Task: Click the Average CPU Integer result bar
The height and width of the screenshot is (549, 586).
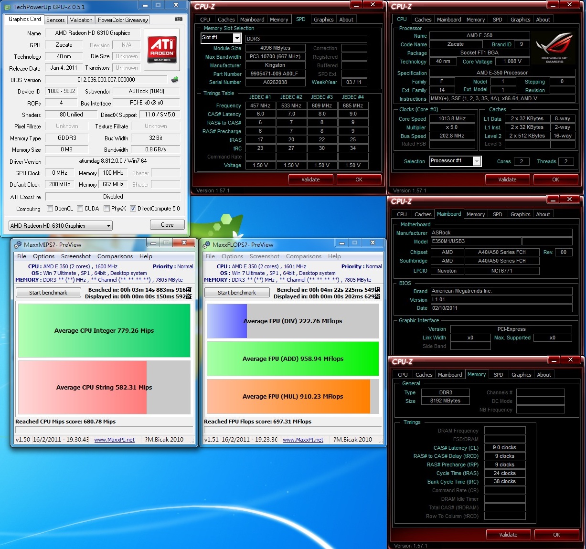Action: (x=104, y=330)
